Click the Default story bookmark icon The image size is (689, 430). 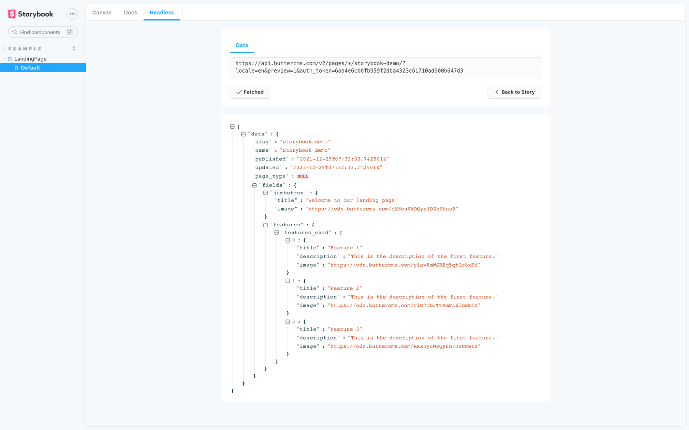click(16, 68)
